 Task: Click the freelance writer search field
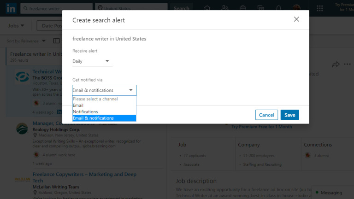pos(56,8)
